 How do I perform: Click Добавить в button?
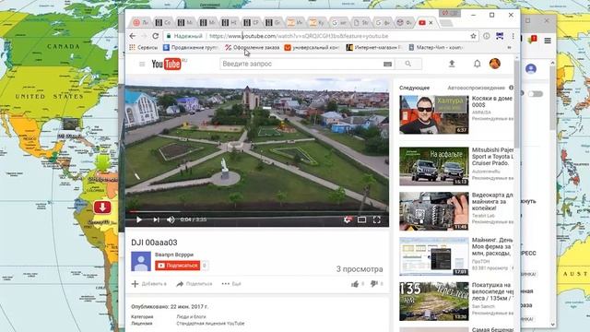point(149,284)
